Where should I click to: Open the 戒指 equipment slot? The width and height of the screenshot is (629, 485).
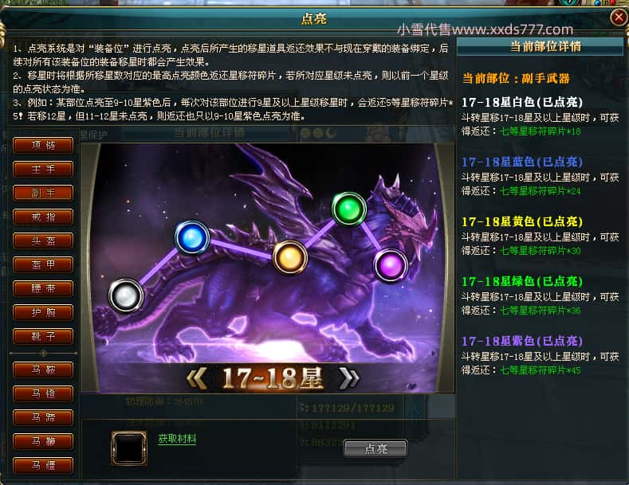coord(43,217)
